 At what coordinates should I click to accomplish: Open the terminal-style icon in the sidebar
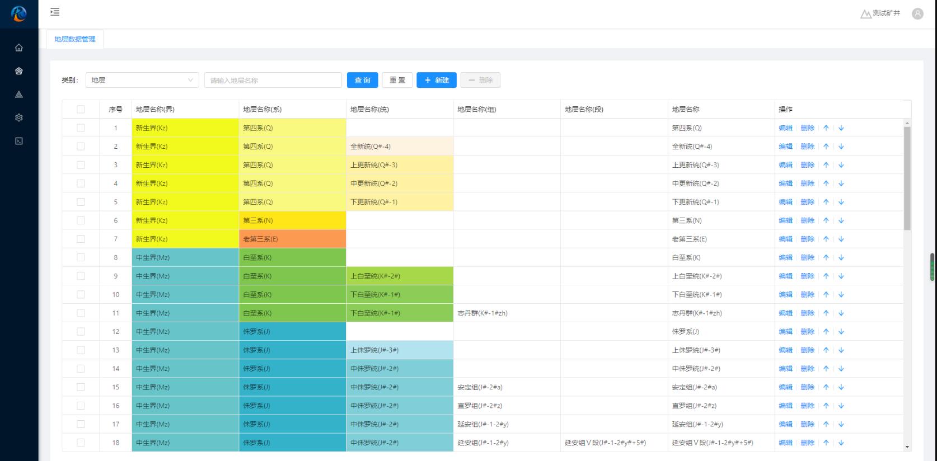19,141
